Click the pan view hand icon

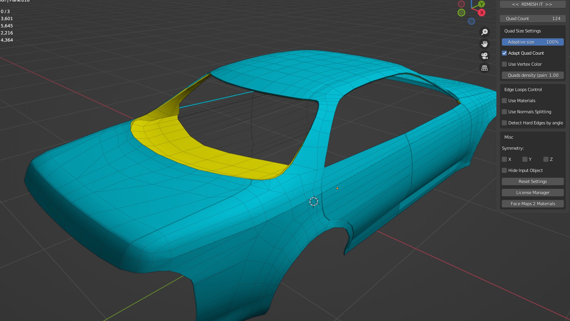click(484, 44)
